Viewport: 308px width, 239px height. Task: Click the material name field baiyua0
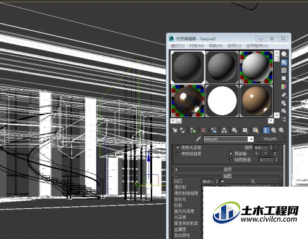pyautogui.click(x=226, y=139)
